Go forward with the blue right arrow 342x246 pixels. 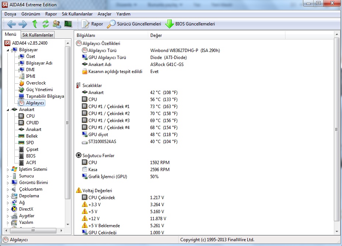click(x=23, y=24)
